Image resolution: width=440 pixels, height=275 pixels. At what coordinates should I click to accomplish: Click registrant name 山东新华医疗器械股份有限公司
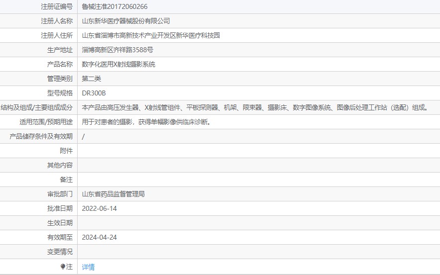coord(126,21)
